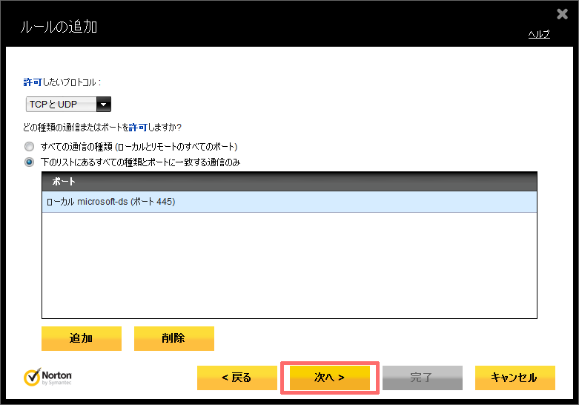
Task: Click the greyed-out 完了 button
Action: coord(422,378)
